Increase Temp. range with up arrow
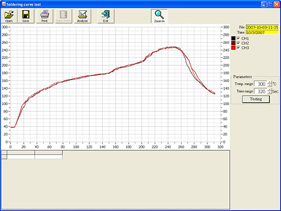Screen dimensions: 281x211 (x=270, y=82)
